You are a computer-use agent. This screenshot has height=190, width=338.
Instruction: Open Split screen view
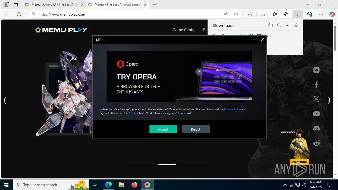263,14
